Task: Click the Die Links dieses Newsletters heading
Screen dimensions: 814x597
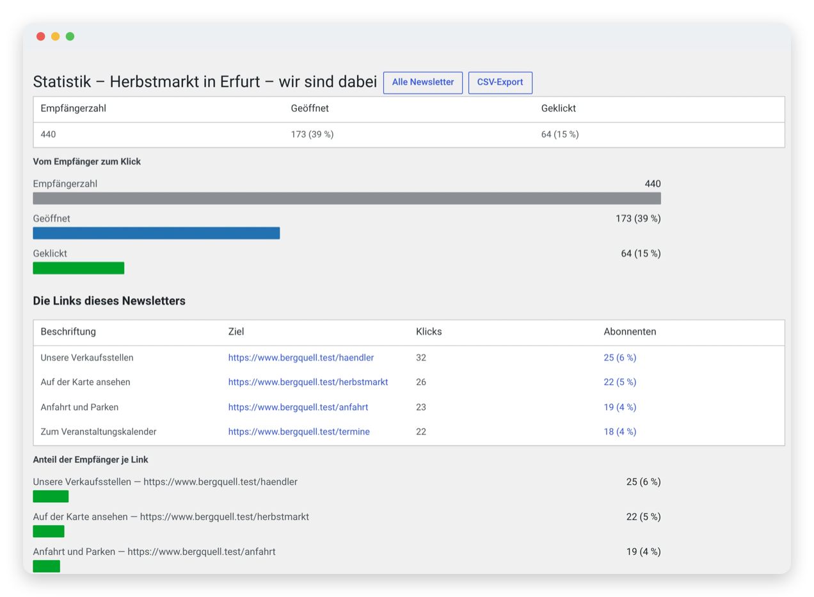Action: pyautogui.click(x=109, y=300)
